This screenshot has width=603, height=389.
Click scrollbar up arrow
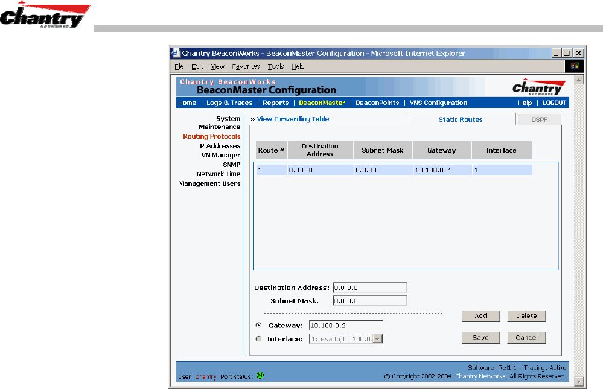click(x=579, y=80)
